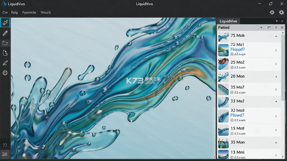Select the 15 Mo8 label

[x=238, y=128]
